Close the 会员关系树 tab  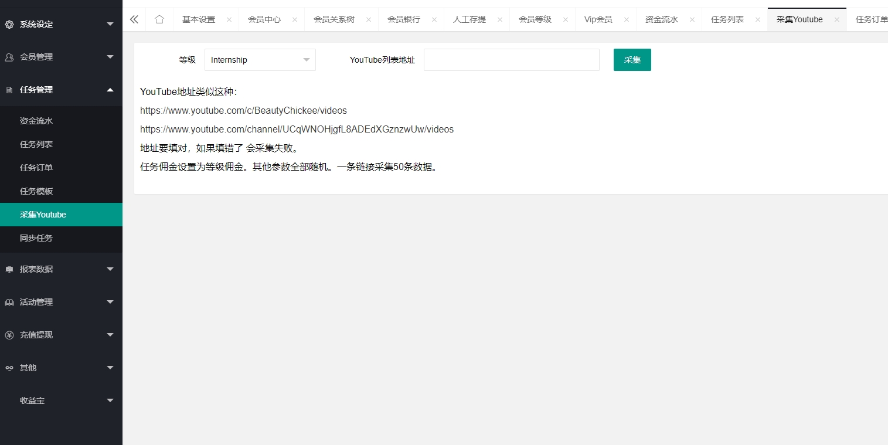[369, 19]
